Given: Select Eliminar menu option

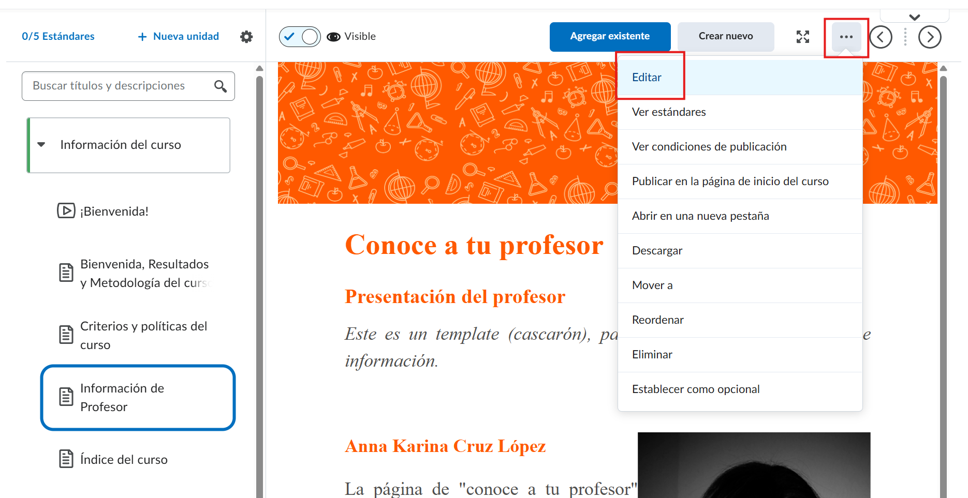Looking at the screenshot, I should 652,355.
